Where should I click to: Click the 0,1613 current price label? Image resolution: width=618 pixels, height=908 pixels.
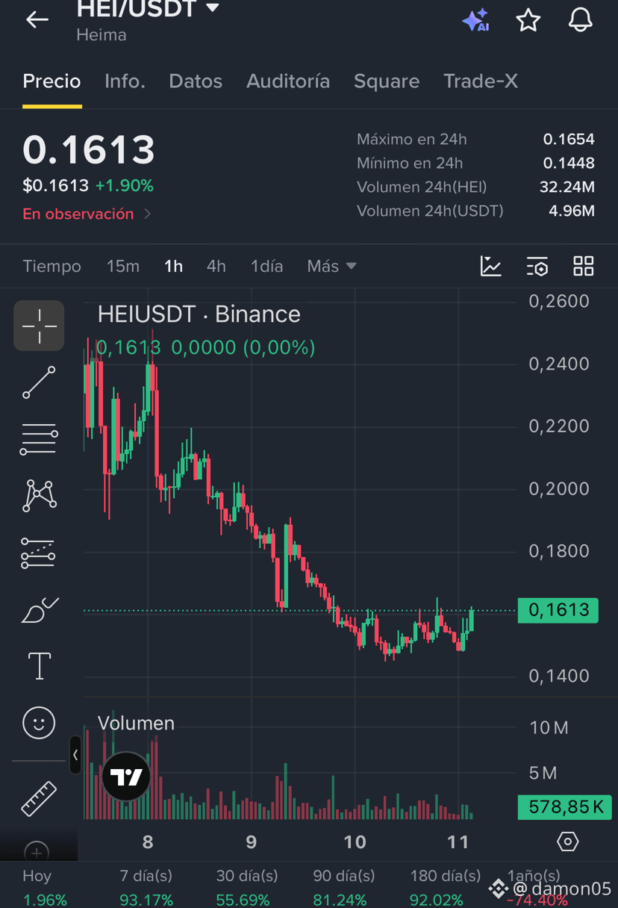558,610
